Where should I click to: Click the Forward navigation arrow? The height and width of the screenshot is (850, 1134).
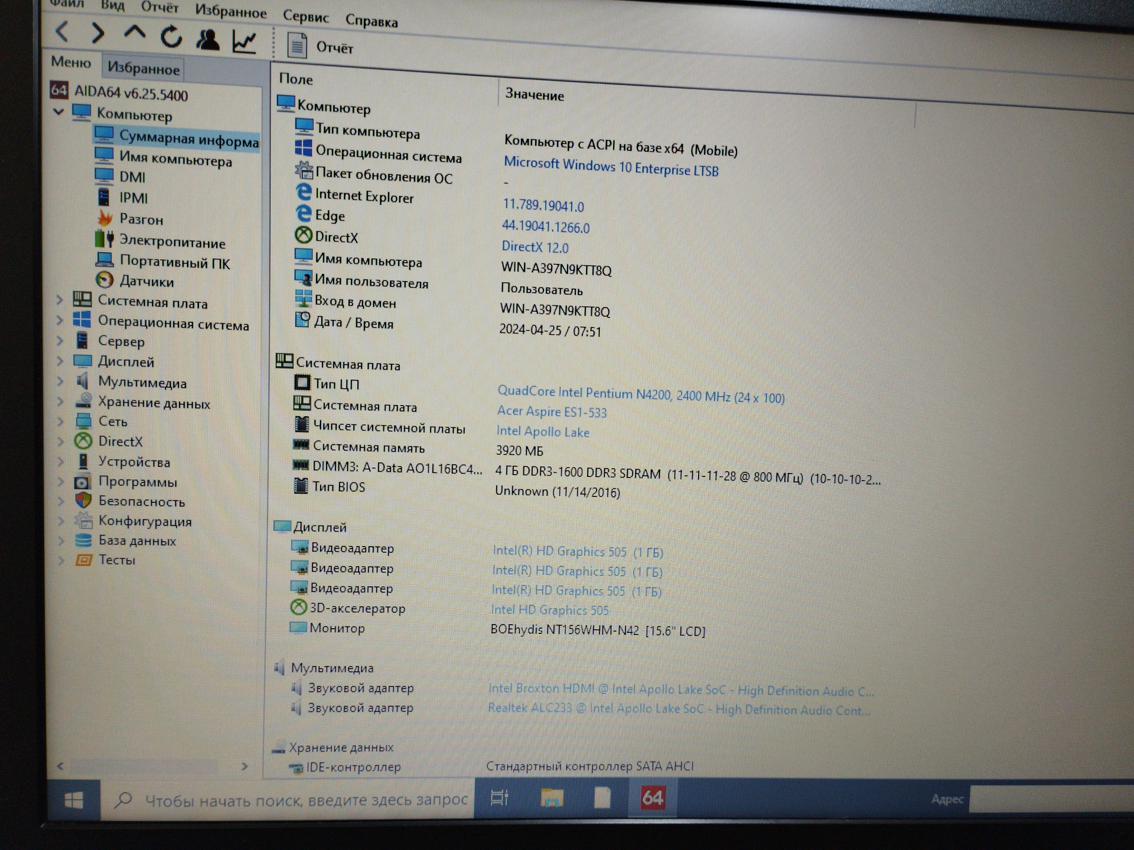[98, 33]
